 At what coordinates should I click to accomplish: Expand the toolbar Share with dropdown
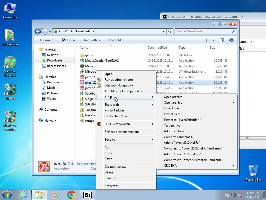(x=91, y=40)
